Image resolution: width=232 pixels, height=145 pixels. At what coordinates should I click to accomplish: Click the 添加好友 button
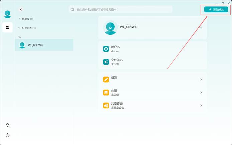tap(216, 9)
